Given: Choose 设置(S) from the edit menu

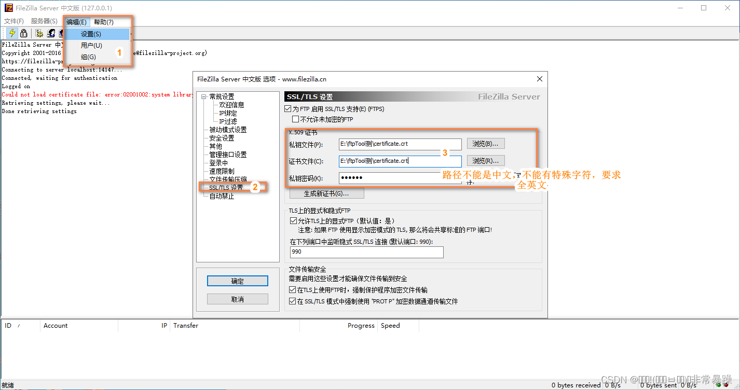Looking at the screenshot, I should (97, 34).
